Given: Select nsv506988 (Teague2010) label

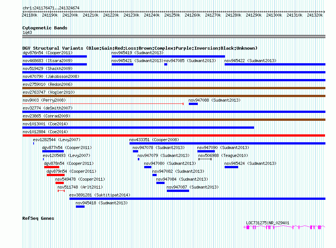Looking at the screenshot, I should pos(223,155).
